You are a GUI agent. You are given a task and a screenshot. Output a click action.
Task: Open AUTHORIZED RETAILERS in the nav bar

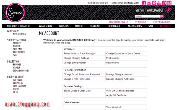click(x=19, y=26)
